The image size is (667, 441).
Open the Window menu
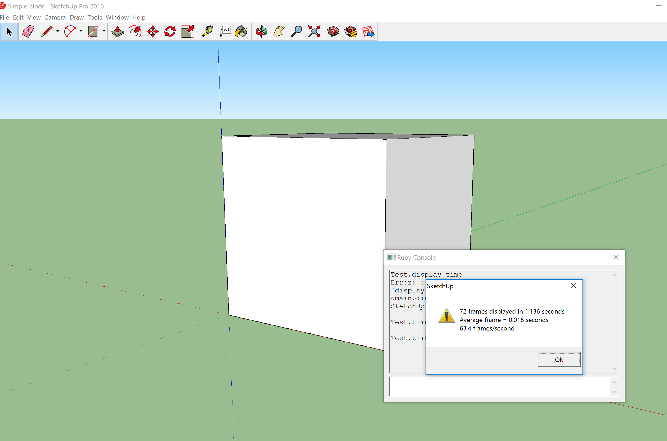pos(117,17)
